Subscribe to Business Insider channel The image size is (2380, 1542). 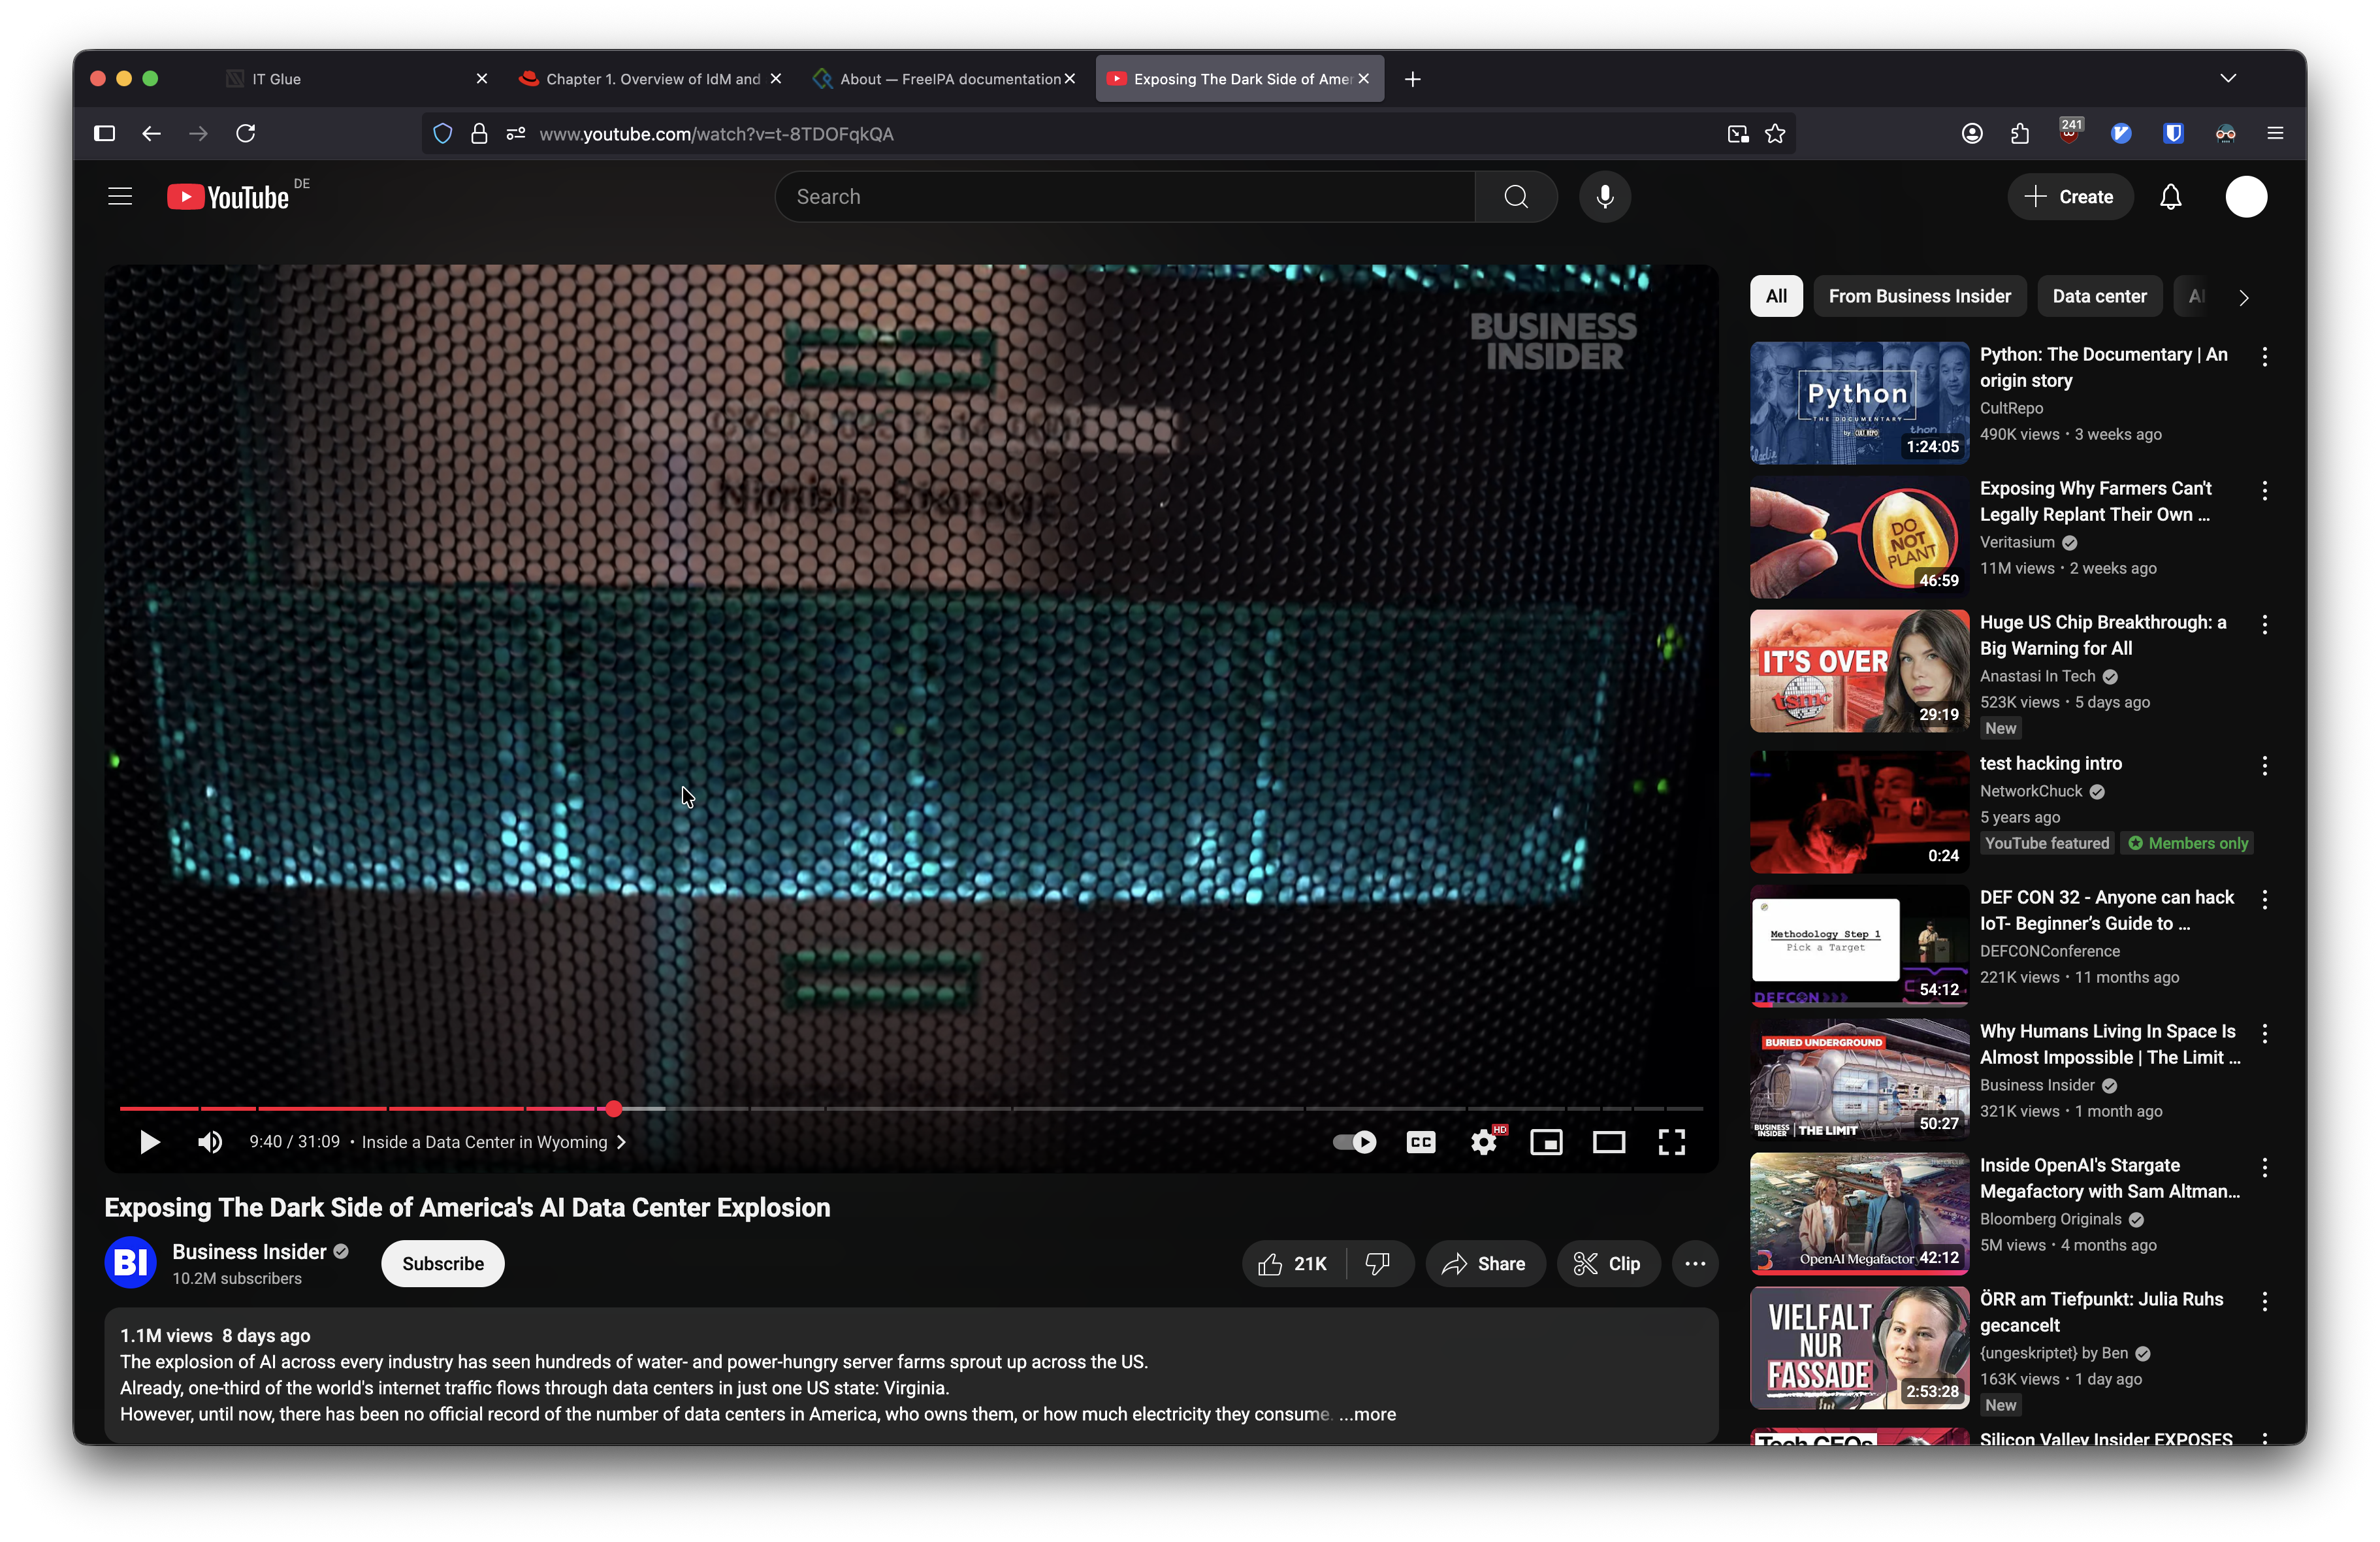[442, 1264]
